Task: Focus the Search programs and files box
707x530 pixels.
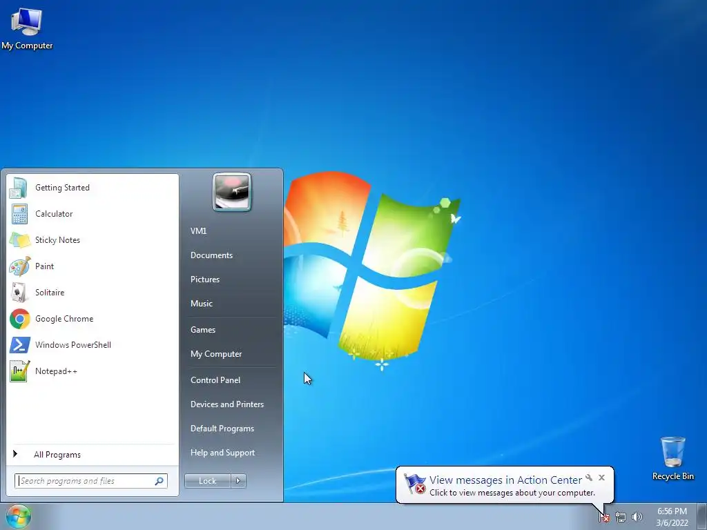Action: tap(91, 481)
